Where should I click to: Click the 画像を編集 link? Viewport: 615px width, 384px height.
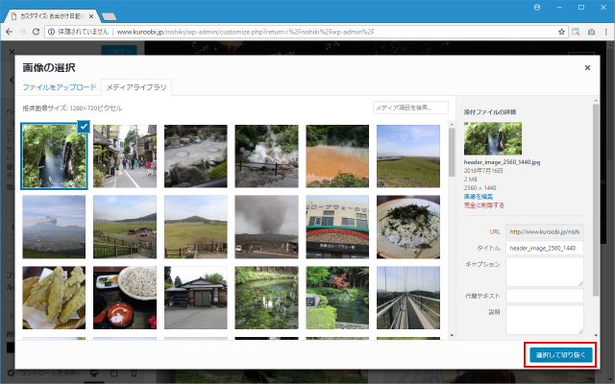[480, 197]
